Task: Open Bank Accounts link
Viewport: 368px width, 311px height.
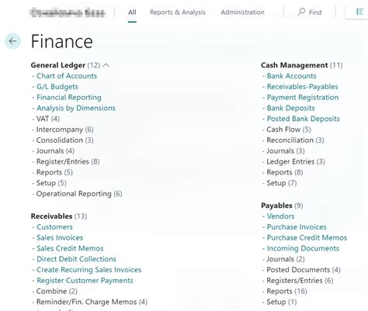Action: point(292,76)
